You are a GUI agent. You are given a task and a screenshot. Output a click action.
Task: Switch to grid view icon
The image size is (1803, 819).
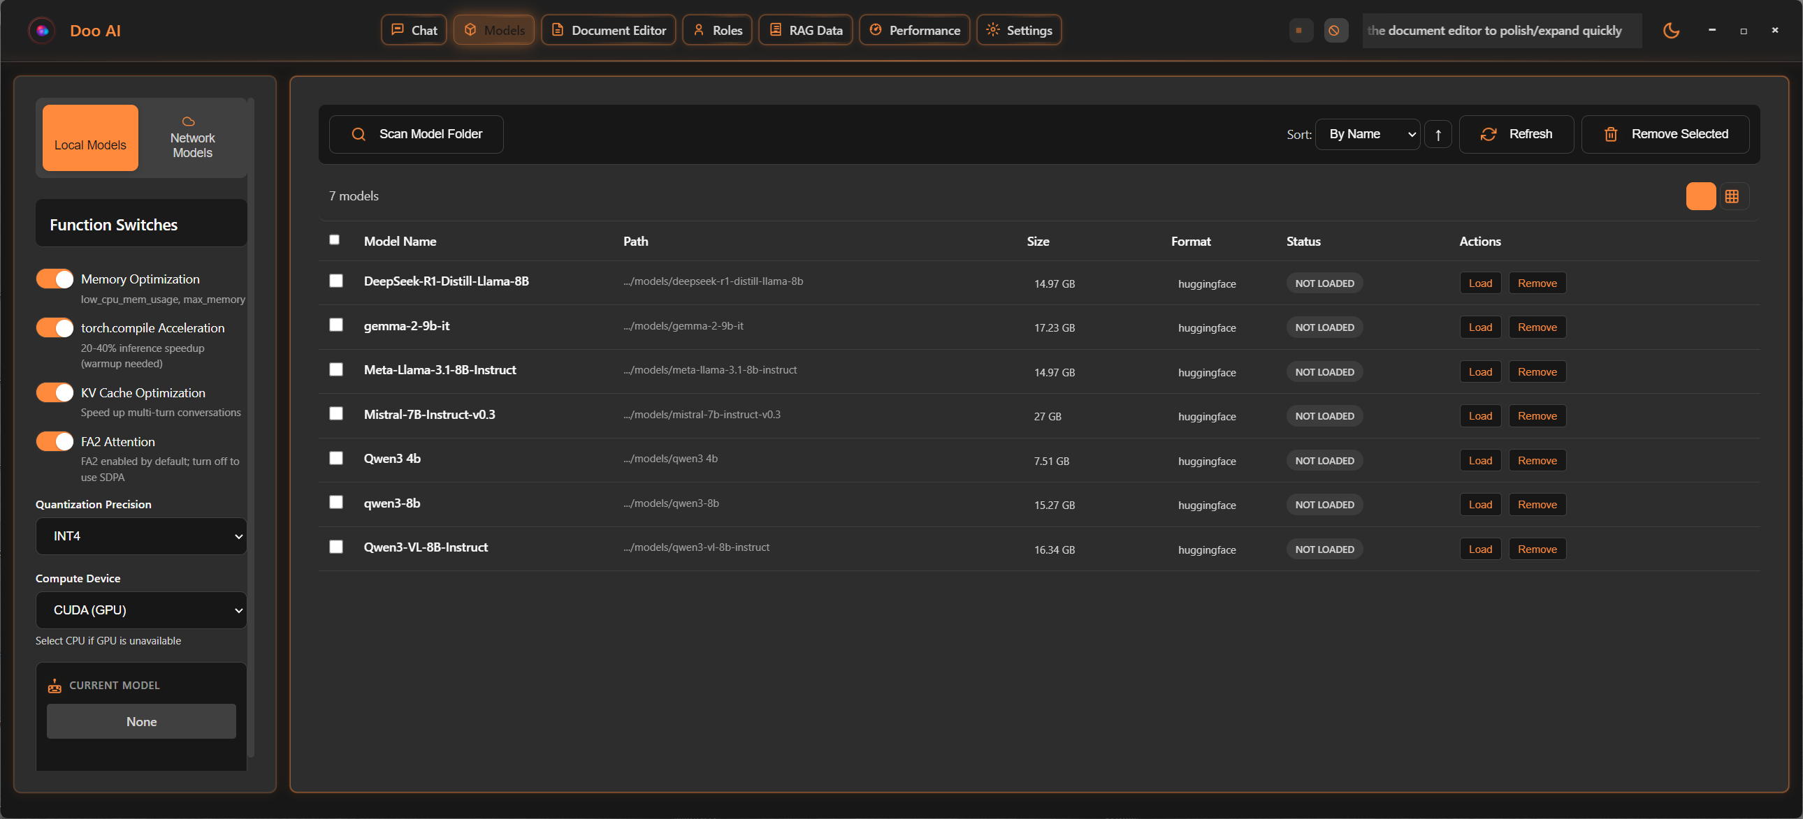click(1732, 196)
